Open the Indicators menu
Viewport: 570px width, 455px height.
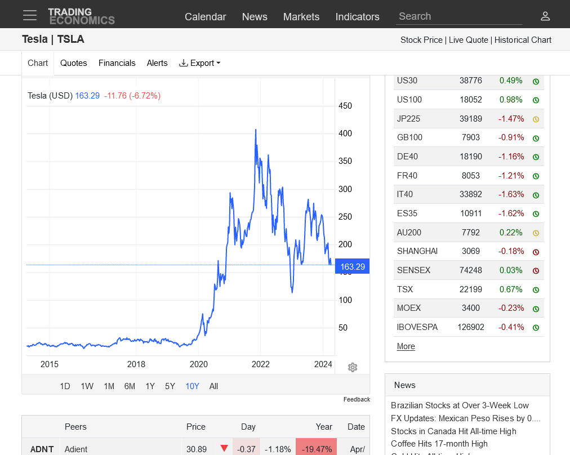coord(357,17)
